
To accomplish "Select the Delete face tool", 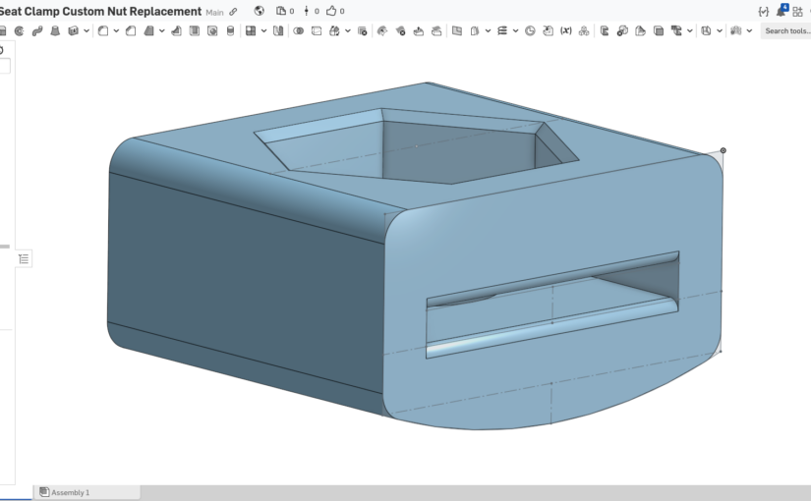I will pyautogui.click(x=400, y=31).
